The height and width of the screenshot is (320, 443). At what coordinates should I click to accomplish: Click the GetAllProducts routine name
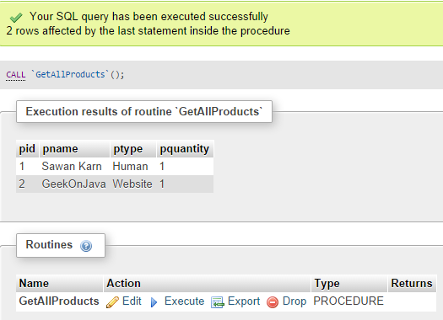[59, 301]
